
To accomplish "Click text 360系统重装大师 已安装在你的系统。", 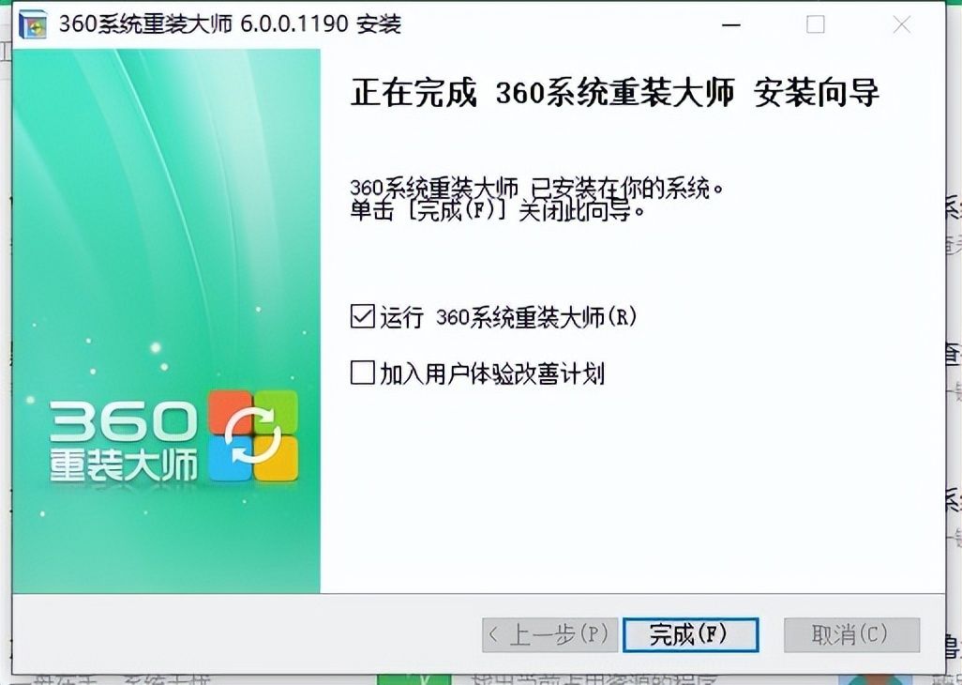I will [537, 188].
